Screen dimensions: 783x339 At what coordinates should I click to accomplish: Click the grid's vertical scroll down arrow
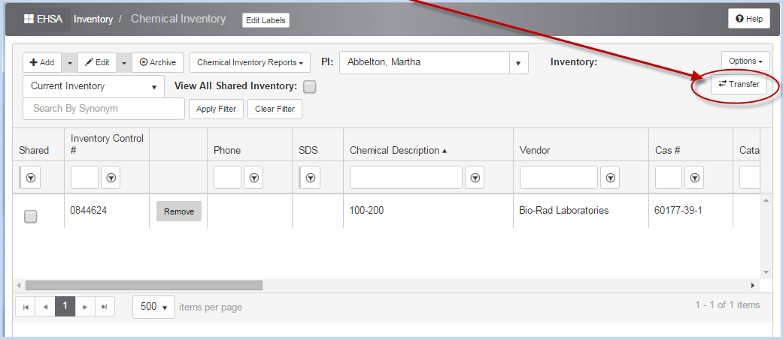click(x=766, y=272)
